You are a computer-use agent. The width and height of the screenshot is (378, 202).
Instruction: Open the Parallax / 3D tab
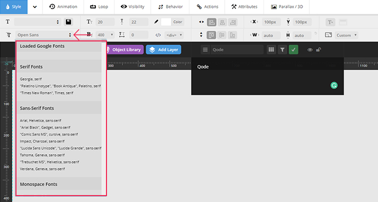287,7
